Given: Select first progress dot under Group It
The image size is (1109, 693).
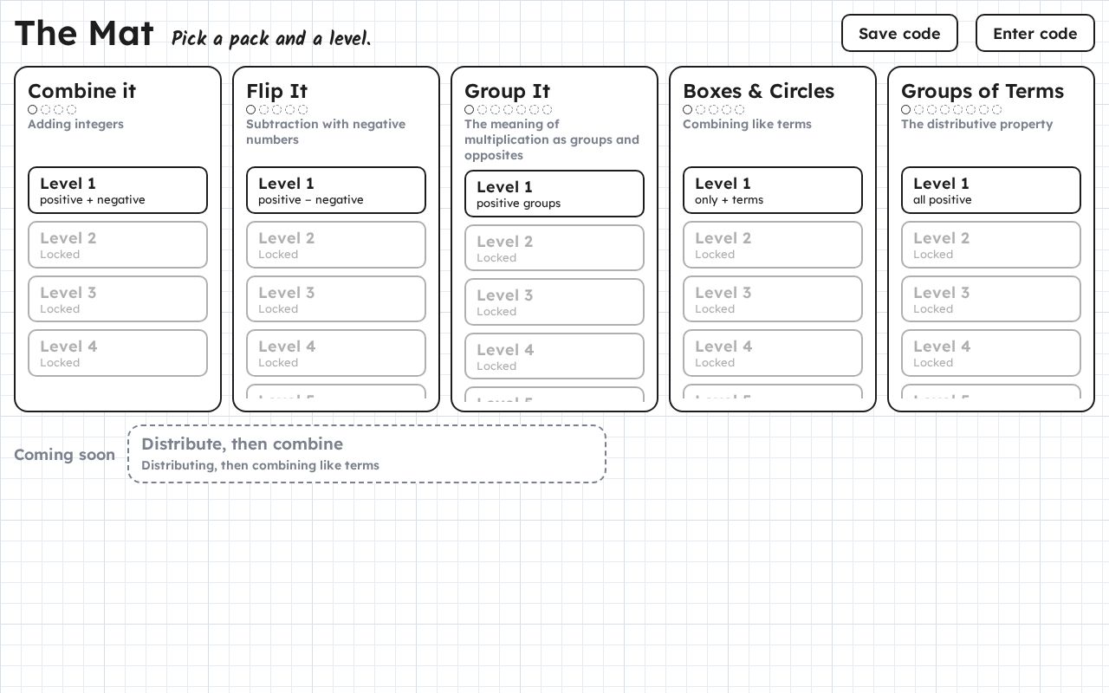Looking at the screenshot, I should tap(470, 110).
